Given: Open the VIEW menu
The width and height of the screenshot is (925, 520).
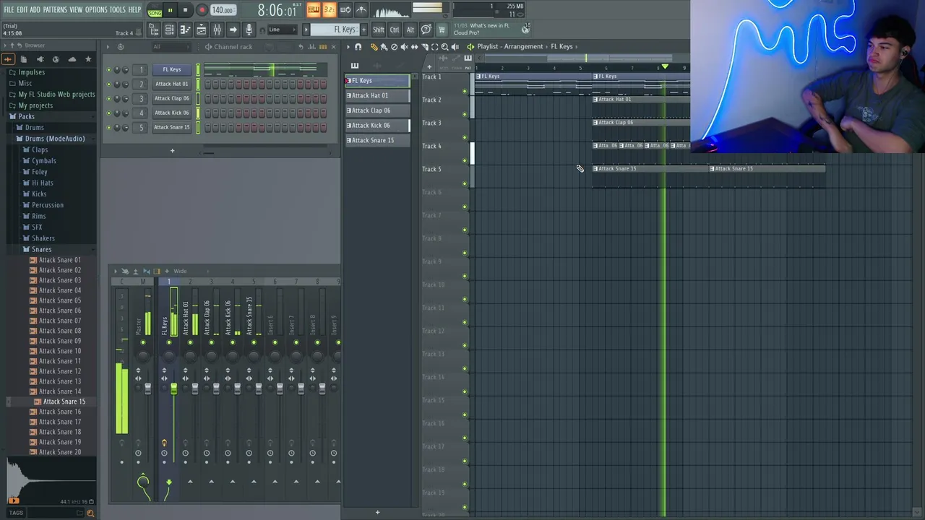Looking at the screenshot, I should [x=76, y=9].
